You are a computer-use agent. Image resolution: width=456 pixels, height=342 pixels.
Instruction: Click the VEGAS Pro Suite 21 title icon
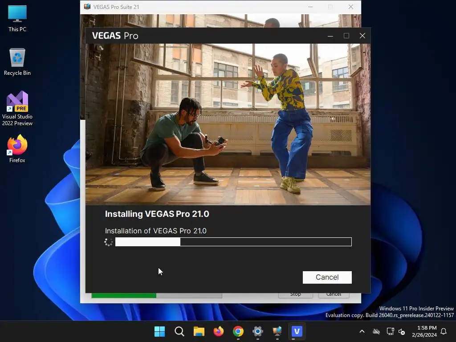[x=87, y=7]
